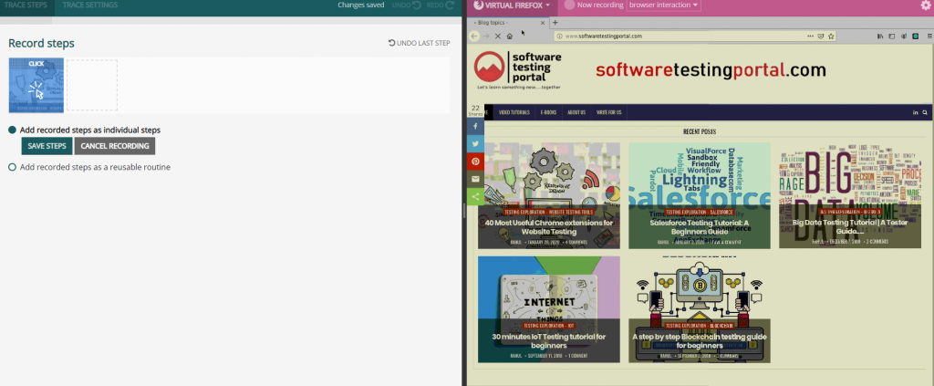Click the site info icon in URL bar
This screenshot has height=386, width=934.
pos(559,37)
